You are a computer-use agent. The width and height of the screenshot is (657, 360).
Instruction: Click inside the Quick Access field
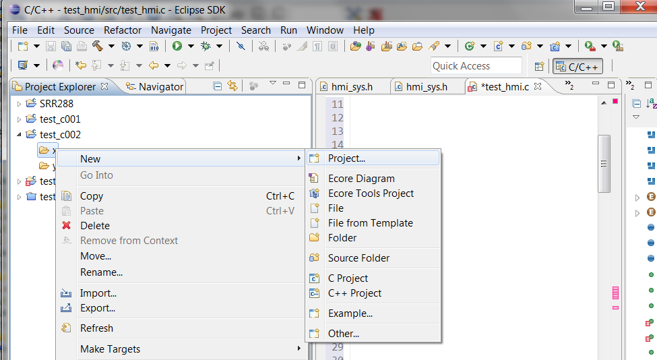pyautogui.click(x=476, y=66)
